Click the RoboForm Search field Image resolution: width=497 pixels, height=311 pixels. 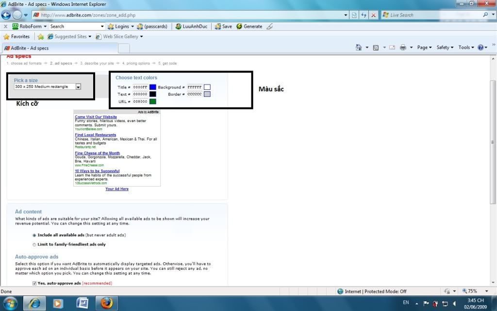coord(74,26)
